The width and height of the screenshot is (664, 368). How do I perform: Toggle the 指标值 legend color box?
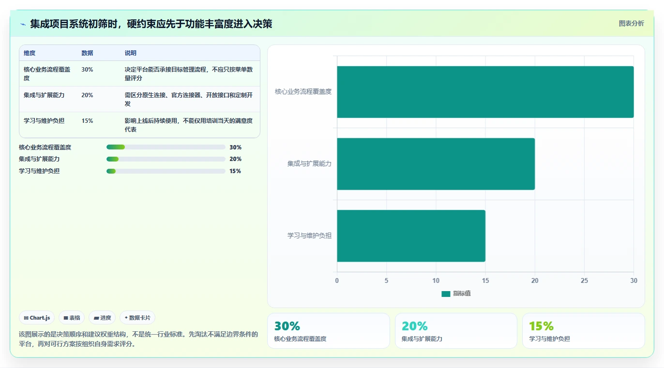[x=446, y=294]
